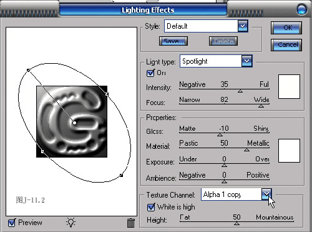Click the Delete style button
Viewport: 312px width, 232px height.
pyautogui.click(x=223, y=41)
